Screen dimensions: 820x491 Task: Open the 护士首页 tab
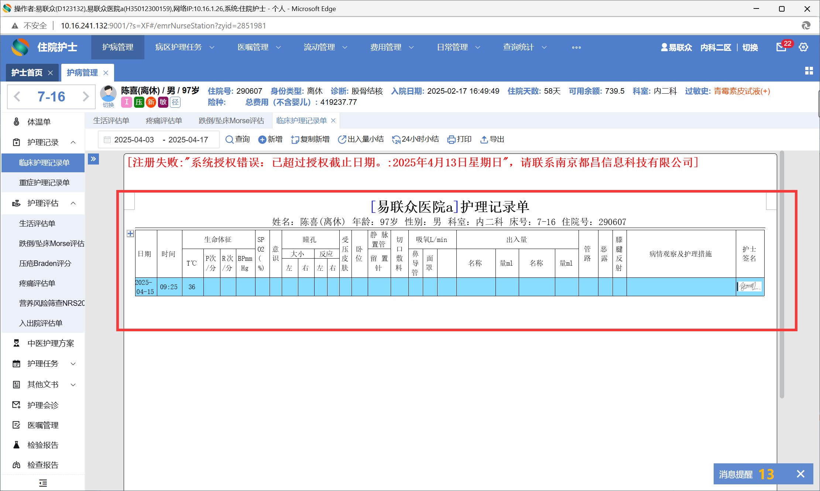(x=27, y=73)
